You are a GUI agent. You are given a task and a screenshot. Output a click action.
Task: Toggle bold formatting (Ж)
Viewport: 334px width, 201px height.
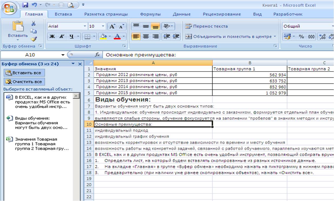tap(52, 36)
